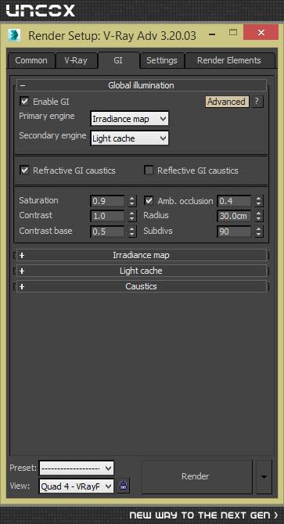Expand the Caustics rollout
The height and width of the screenshot is (524, 284).
click(142, 287)
